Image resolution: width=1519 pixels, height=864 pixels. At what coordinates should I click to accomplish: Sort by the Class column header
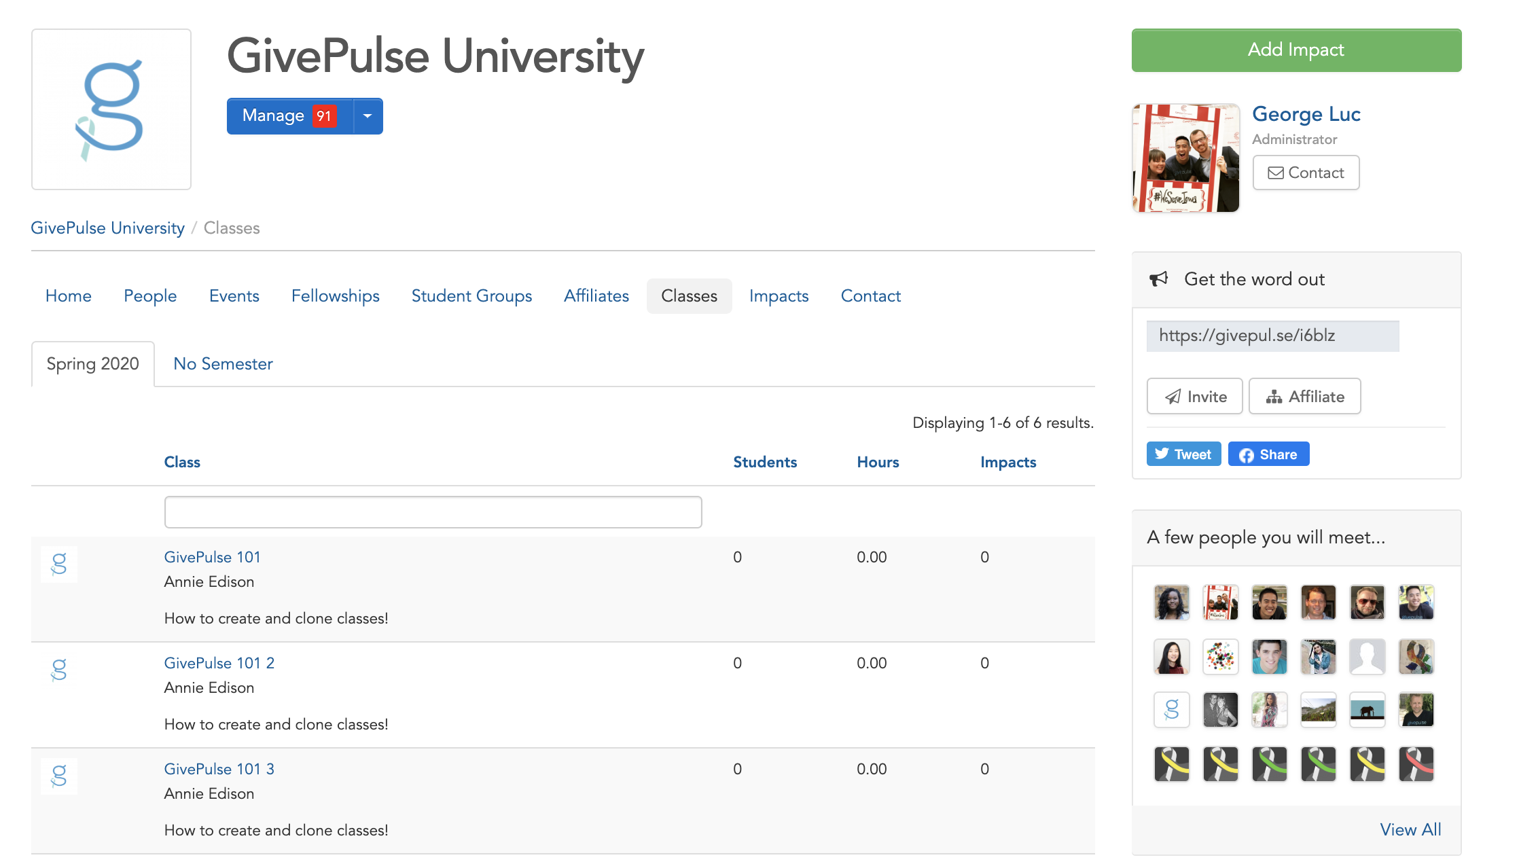tap(182, 463)
